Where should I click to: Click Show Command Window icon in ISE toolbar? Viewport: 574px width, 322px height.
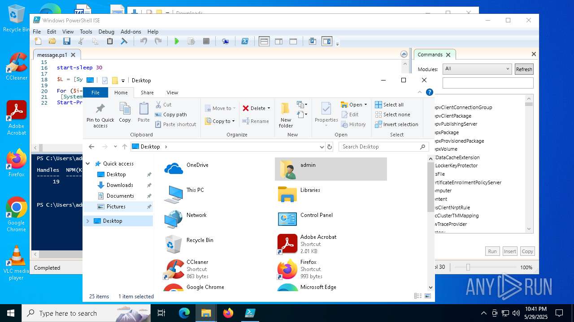(x=313, y=42)
